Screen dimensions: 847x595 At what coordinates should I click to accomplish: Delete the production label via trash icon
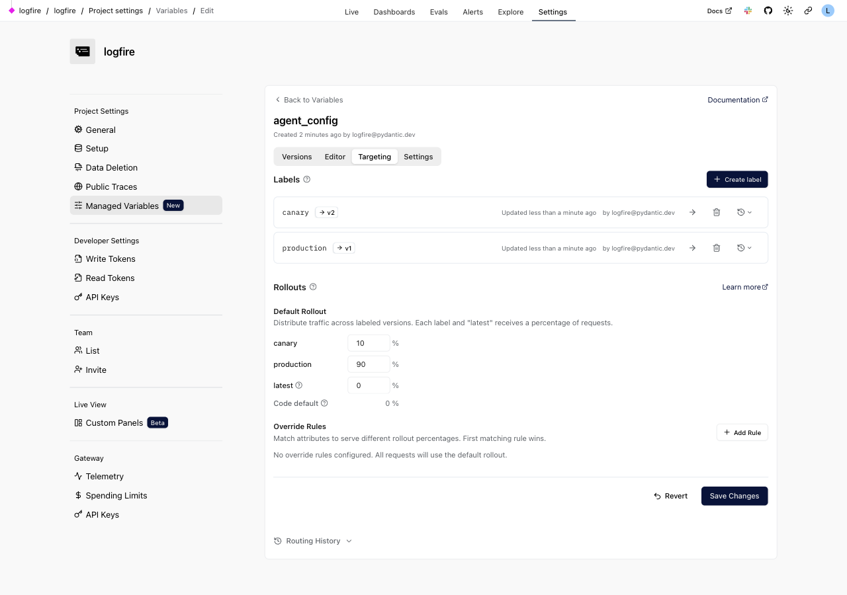click(x=716, y=248)
